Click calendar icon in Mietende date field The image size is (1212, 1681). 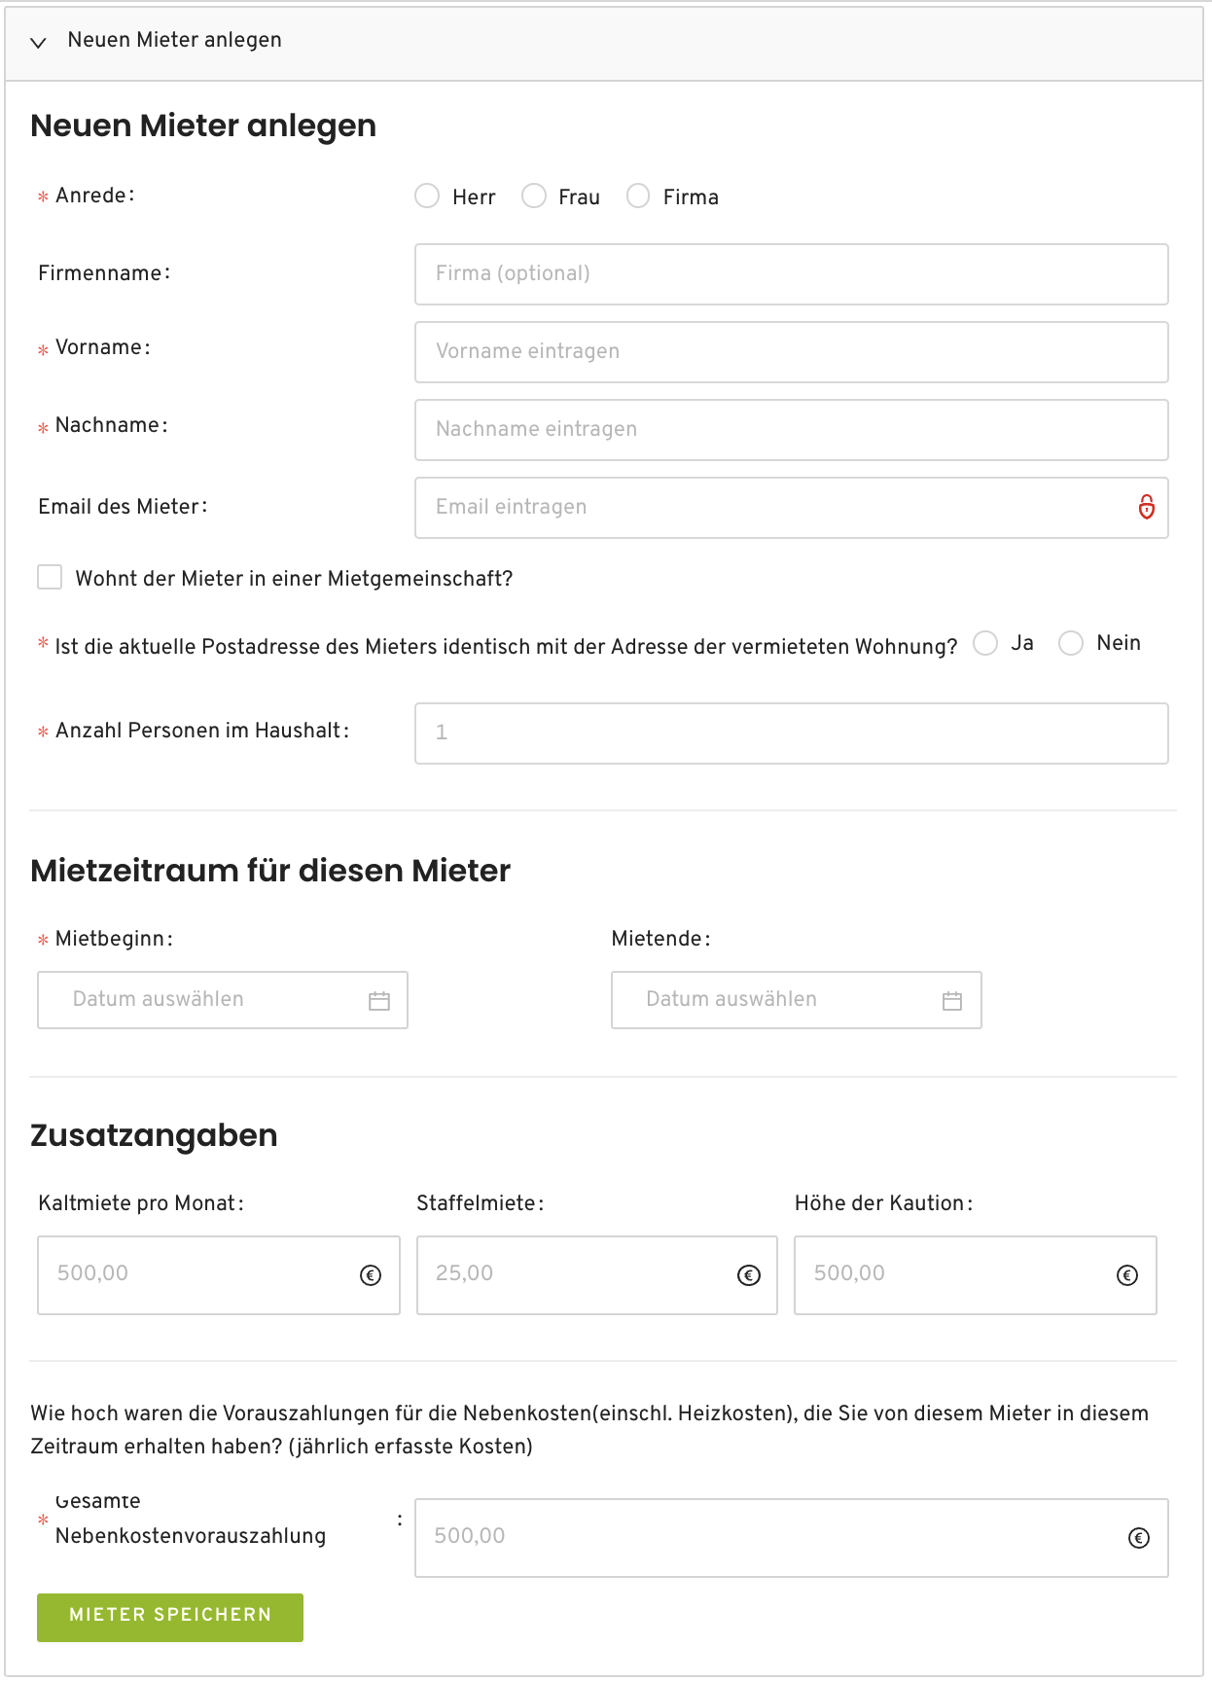952,1000
